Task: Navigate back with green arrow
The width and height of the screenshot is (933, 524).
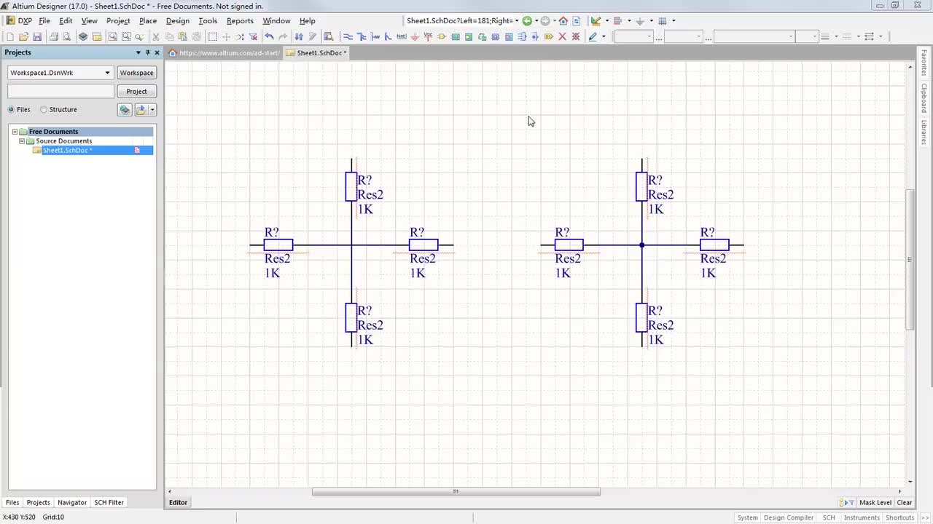Action: 527,20
